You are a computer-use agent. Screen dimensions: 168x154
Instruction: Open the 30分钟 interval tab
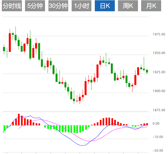pyautogui.click(x=58, y=6)
